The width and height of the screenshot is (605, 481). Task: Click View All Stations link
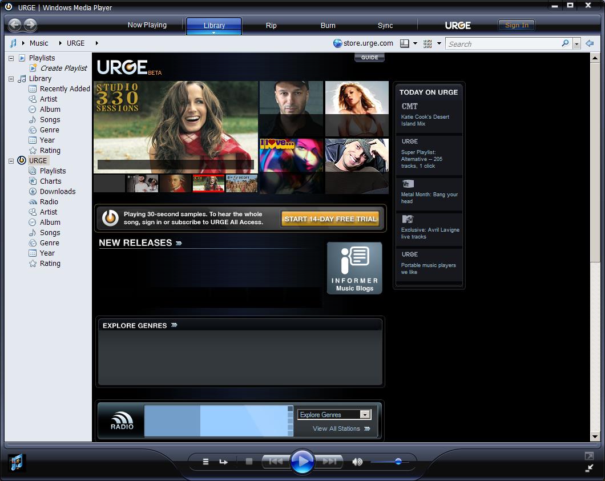[x=341, y=429]
